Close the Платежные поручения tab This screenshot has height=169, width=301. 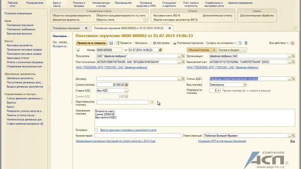point(86,28)
